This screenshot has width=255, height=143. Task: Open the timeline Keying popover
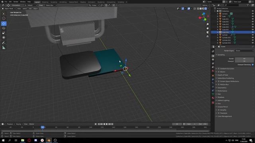pyautogui.click(x=19, y=124)
